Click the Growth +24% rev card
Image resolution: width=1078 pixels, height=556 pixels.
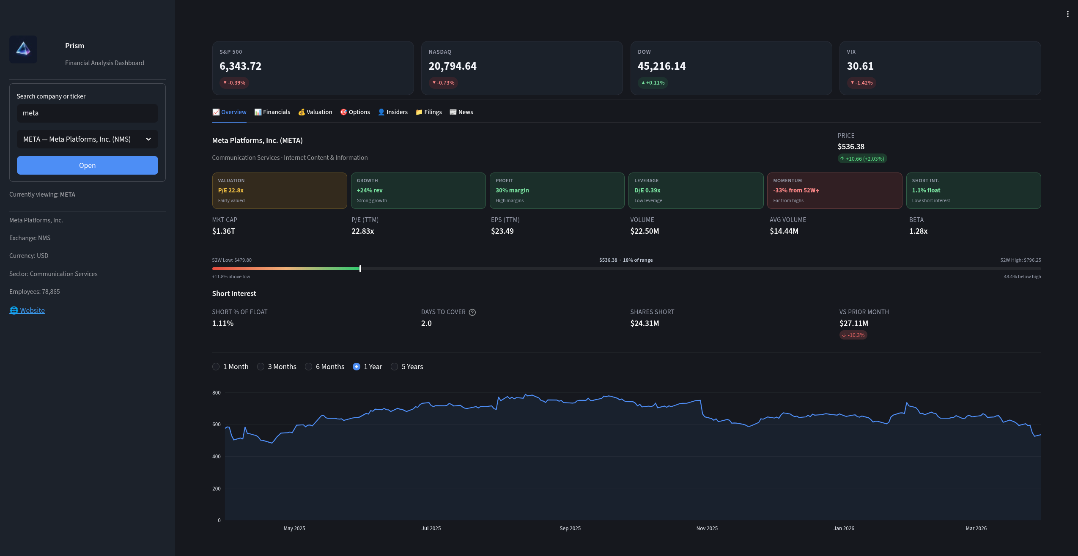coord(418,191)
